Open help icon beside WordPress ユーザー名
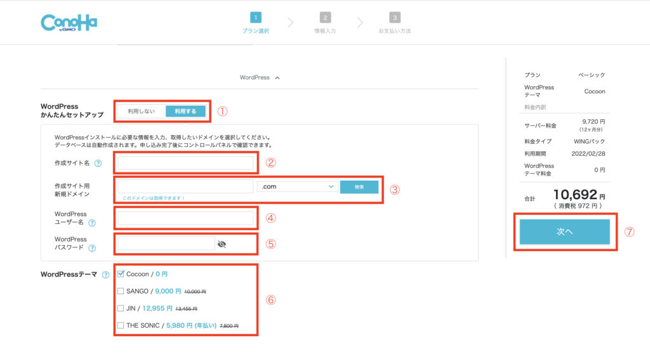The height and width of the screenshot is (357, 650). click(x=92, y=223)
